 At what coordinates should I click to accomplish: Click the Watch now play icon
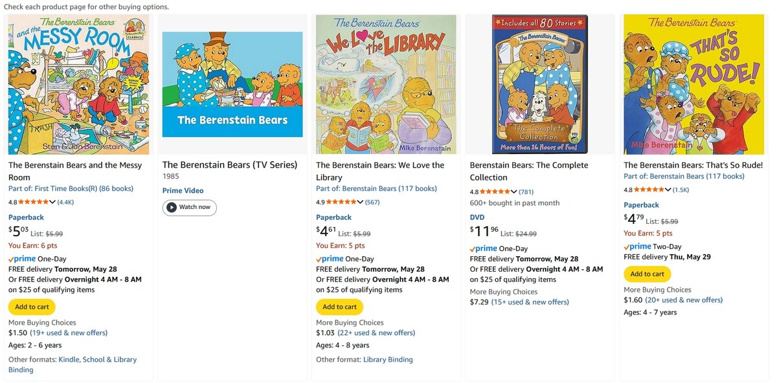172,207
